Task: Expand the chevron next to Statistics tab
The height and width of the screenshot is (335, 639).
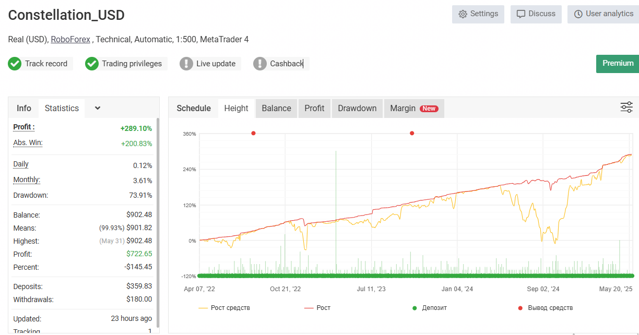Action: click(98, 108)
